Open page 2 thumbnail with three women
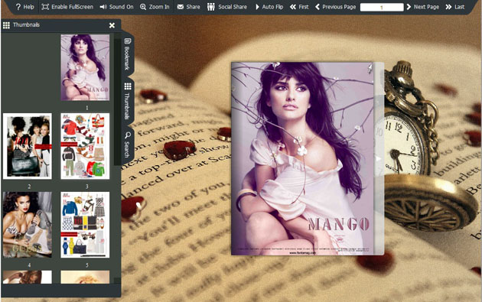Image resolution: width=482 pixels, height=302 pixels. coord(28,146)
